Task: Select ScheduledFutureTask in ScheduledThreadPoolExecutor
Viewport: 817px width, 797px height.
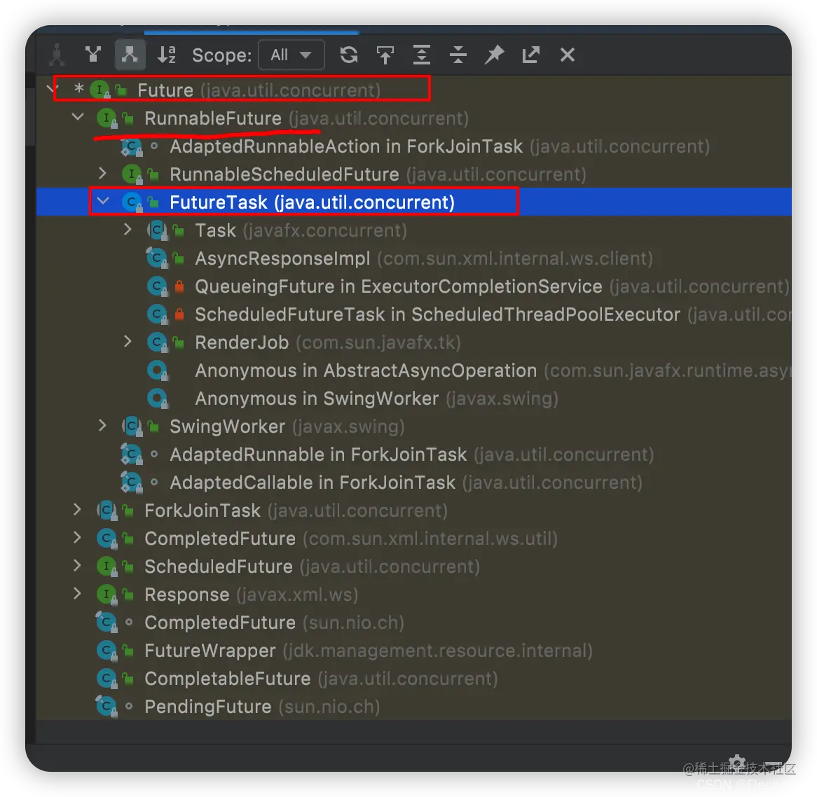Action: 413,314
